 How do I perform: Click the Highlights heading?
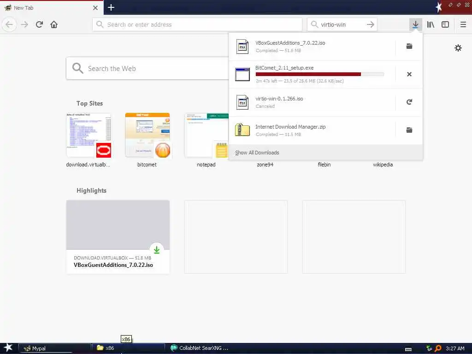click(91, 190)
